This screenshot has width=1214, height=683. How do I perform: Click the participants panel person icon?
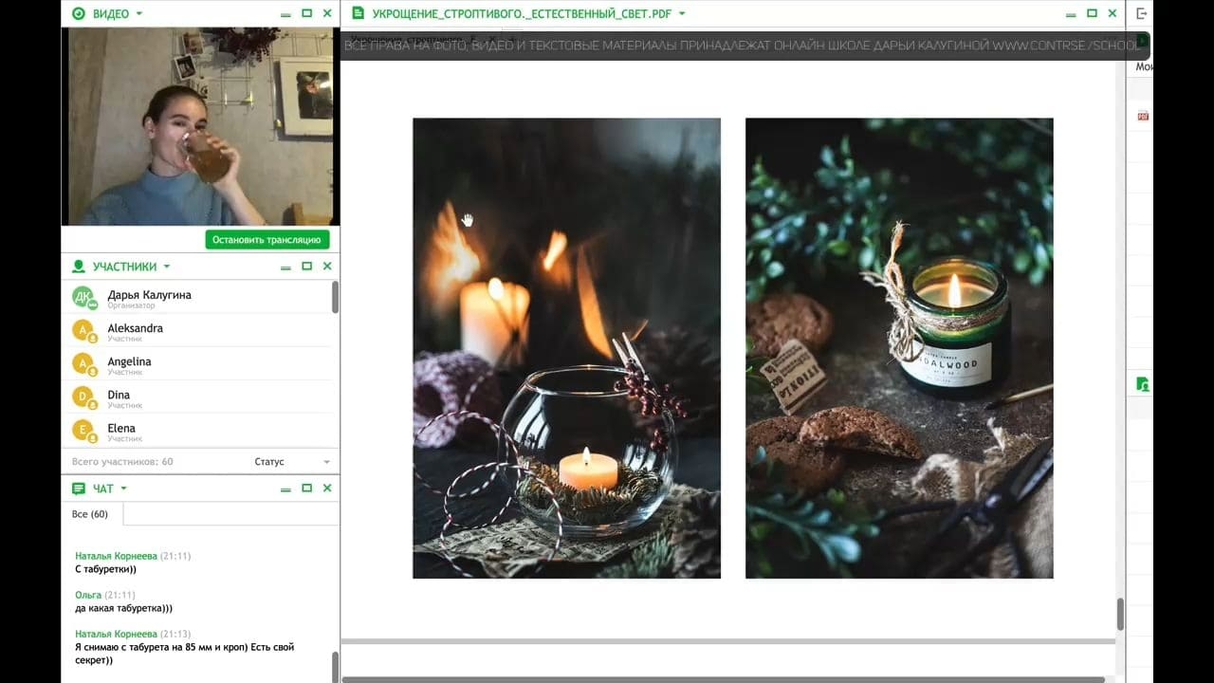79,267
